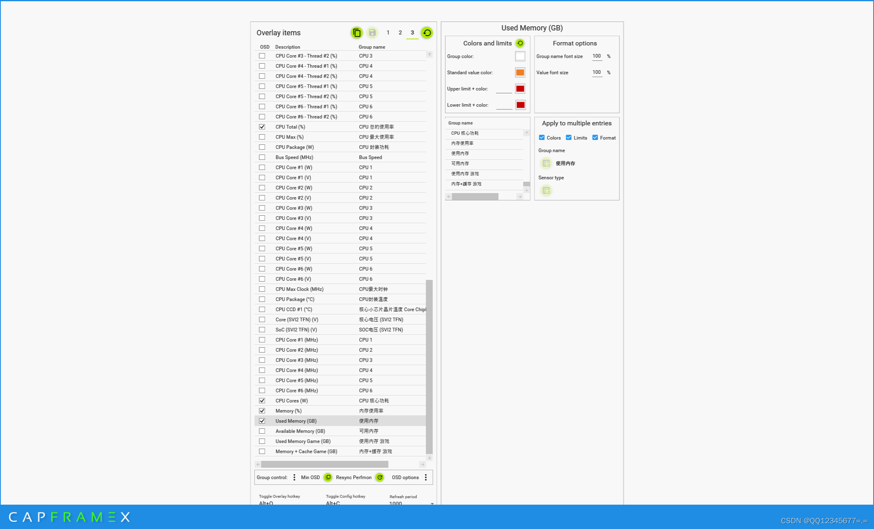
Task: Select the CPU CCD #1 (°C) row
Action: click(x=340, y=310)
